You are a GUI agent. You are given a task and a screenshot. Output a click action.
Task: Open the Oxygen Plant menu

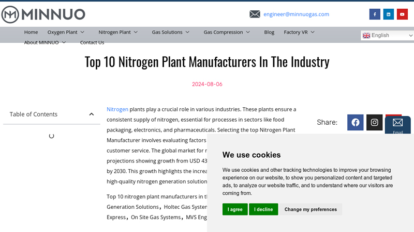point(62,32)
